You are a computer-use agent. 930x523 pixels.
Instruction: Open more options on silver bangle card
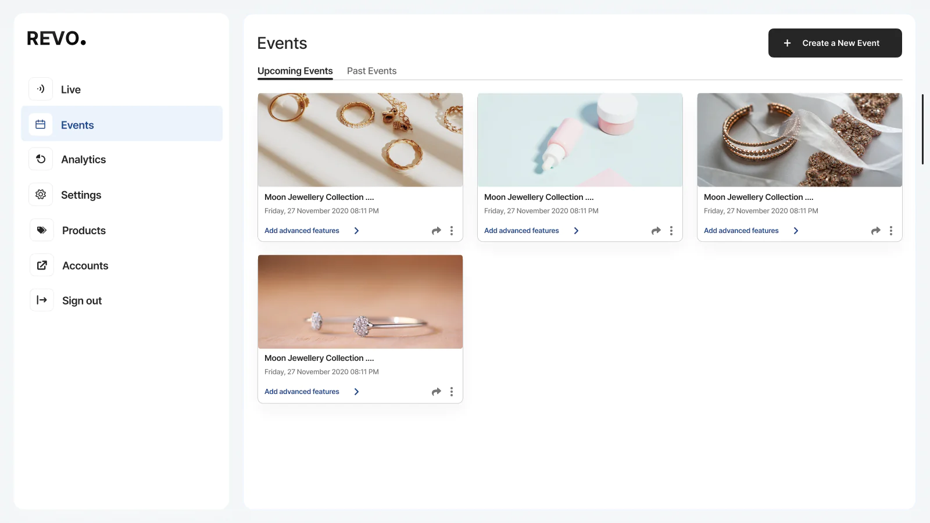click(x=452, y=392)
